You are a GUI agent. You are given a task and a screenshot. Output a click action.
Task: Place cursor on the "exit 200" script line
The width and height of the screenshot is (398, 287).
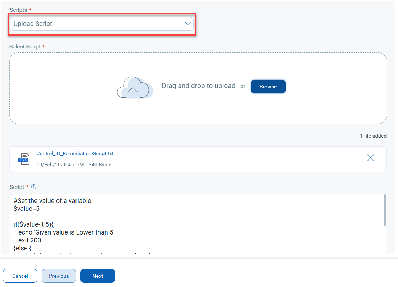[29, 240]
